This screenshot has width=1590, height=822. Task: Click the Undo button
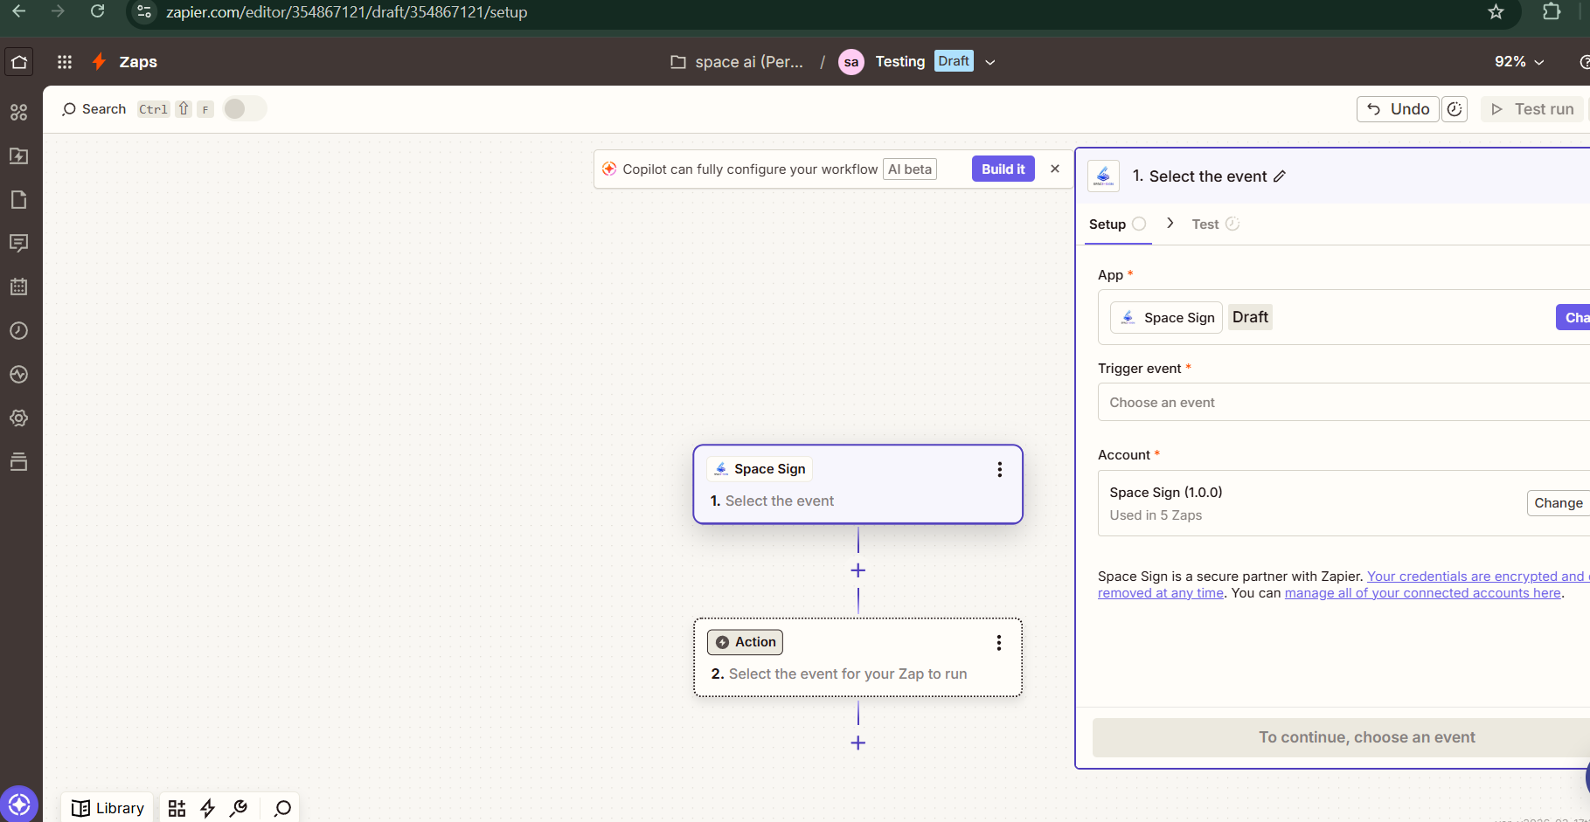(1398, 109)
